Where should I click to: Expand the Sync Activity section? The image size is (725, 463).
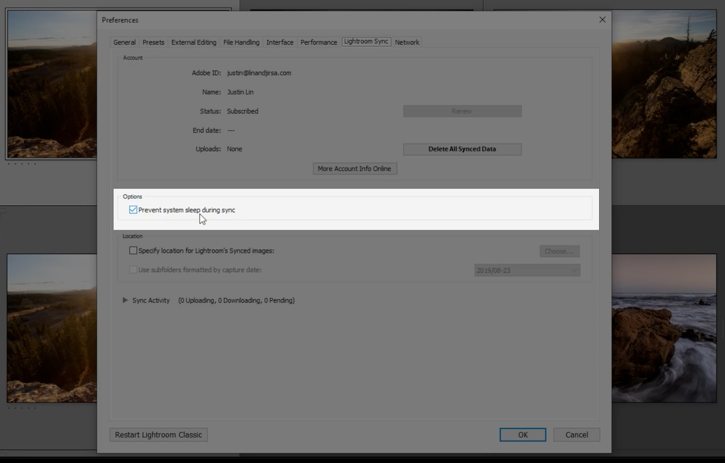click(125, 300)
